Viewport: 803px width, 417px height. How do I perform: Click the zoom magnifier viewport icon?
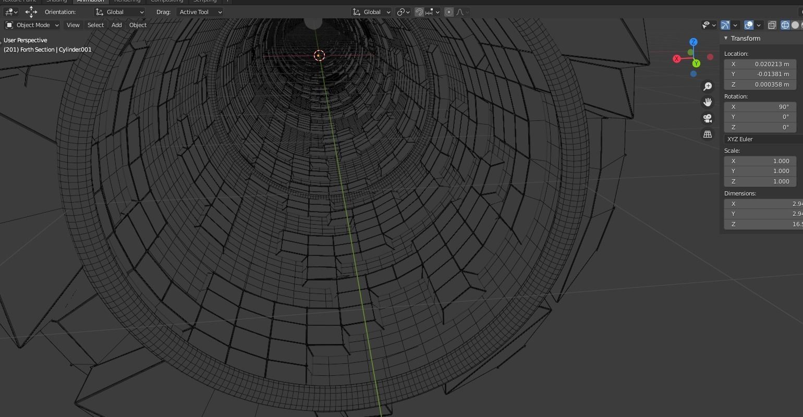pos(708,86)
